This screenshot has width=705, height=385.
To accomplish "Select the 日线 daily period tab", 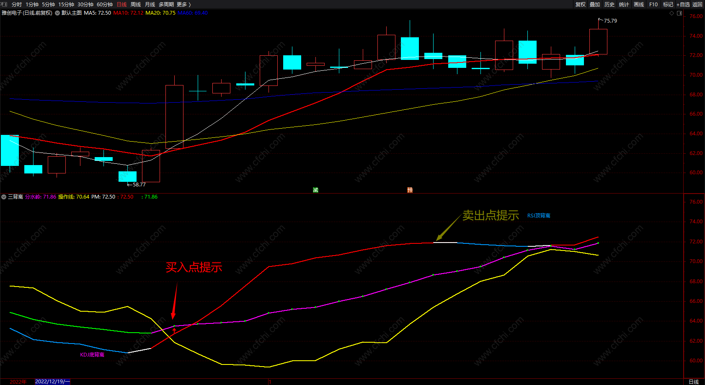I will tap(121, 4).
